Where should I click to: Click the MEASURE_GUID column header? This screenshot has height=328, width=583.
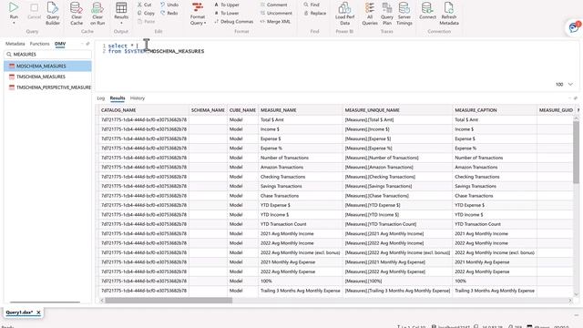[556, 110]
